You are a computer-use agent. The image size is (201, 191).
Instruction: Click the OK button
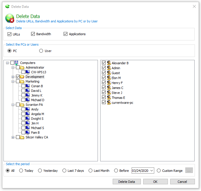(x=155, y=182)
